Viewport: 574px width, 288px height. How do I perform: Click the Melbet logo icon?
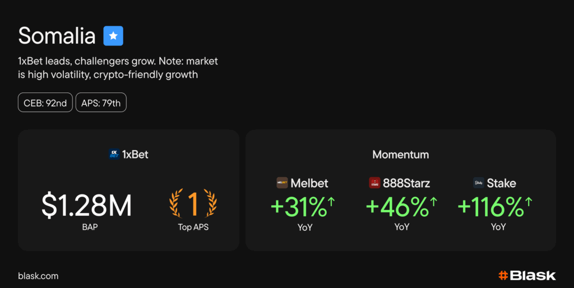pos(282,183)
